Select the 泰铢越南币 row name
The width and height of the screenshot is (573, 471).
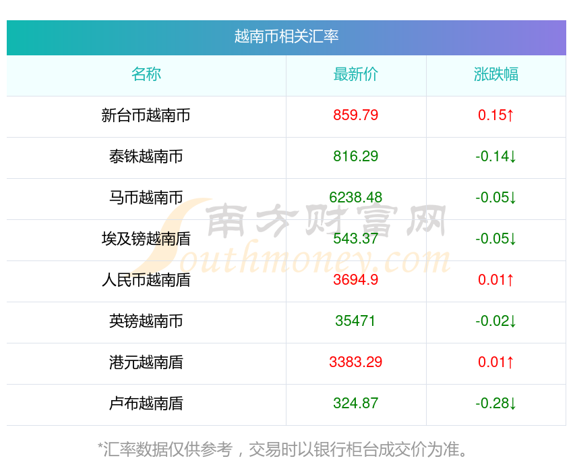[x=146, y=157]
